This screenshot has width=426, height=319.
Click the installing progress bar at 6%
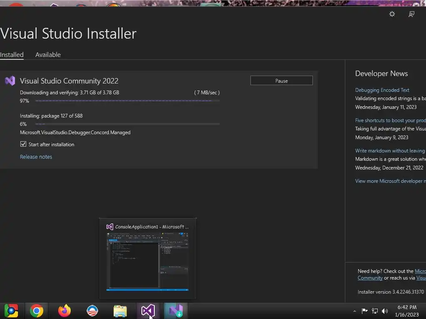[127, 124]
